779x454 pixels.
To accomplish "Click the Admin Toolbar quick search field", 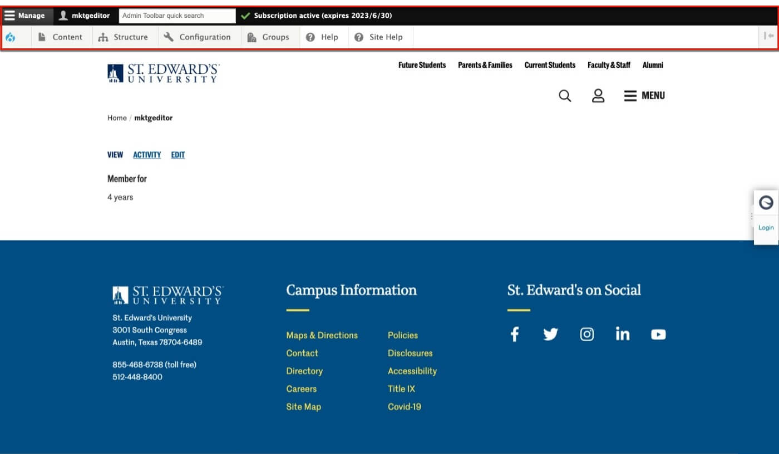I will tap(177, 16).
